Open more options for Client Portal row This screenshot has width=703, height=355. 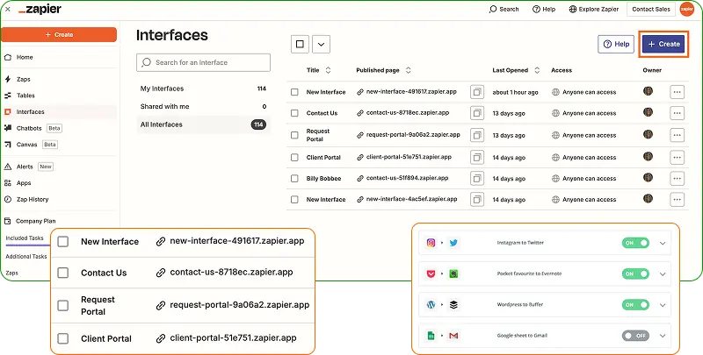click(677, 158)
